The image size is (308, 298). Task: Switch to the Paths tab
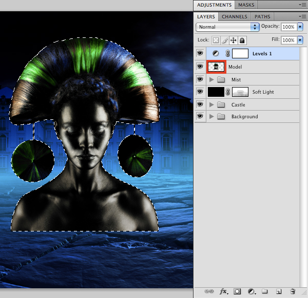pos(262,17)
